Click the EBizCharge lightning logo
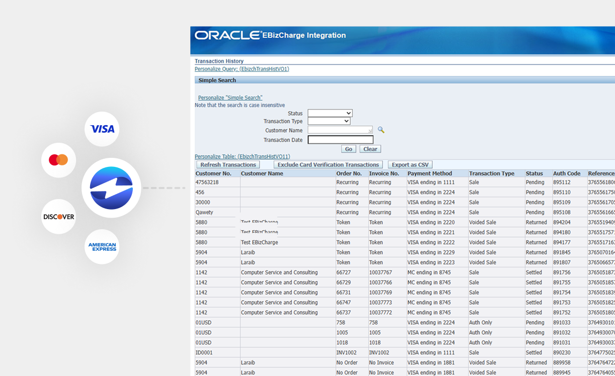 (111, 188)
